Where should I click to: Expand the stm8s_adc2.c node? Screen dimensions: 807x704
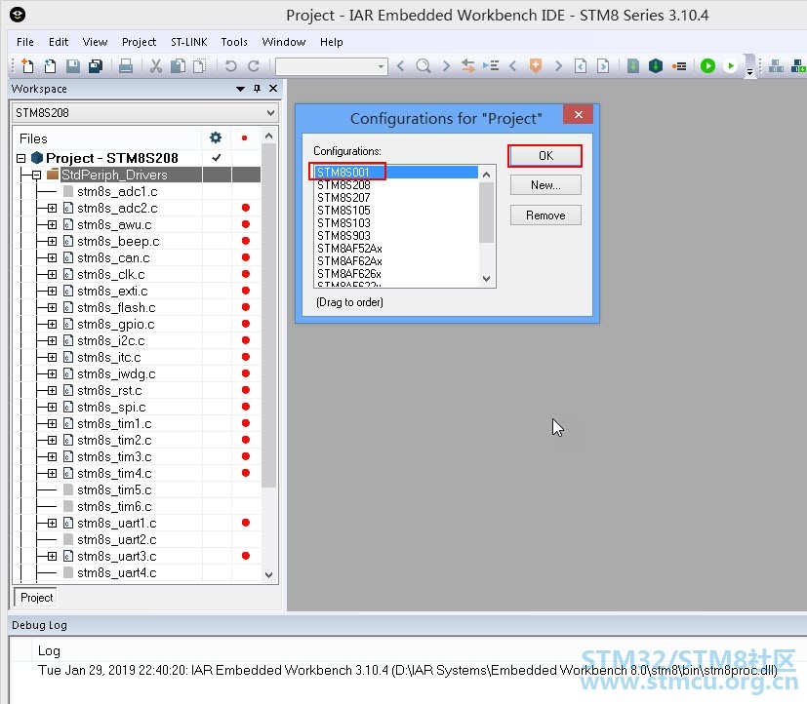tap(52, 209)
